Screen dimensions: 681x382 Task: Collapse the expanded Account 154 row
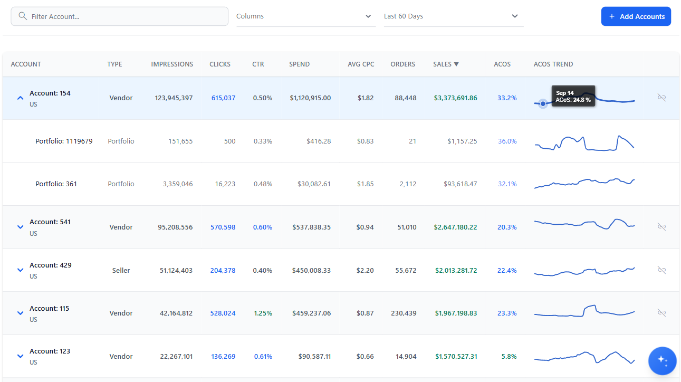tap(20, 98)
